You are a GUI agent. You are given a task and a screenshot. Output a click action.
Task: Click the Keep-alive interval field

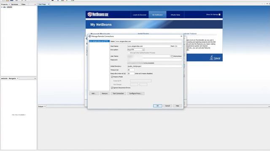click(131, 74)
